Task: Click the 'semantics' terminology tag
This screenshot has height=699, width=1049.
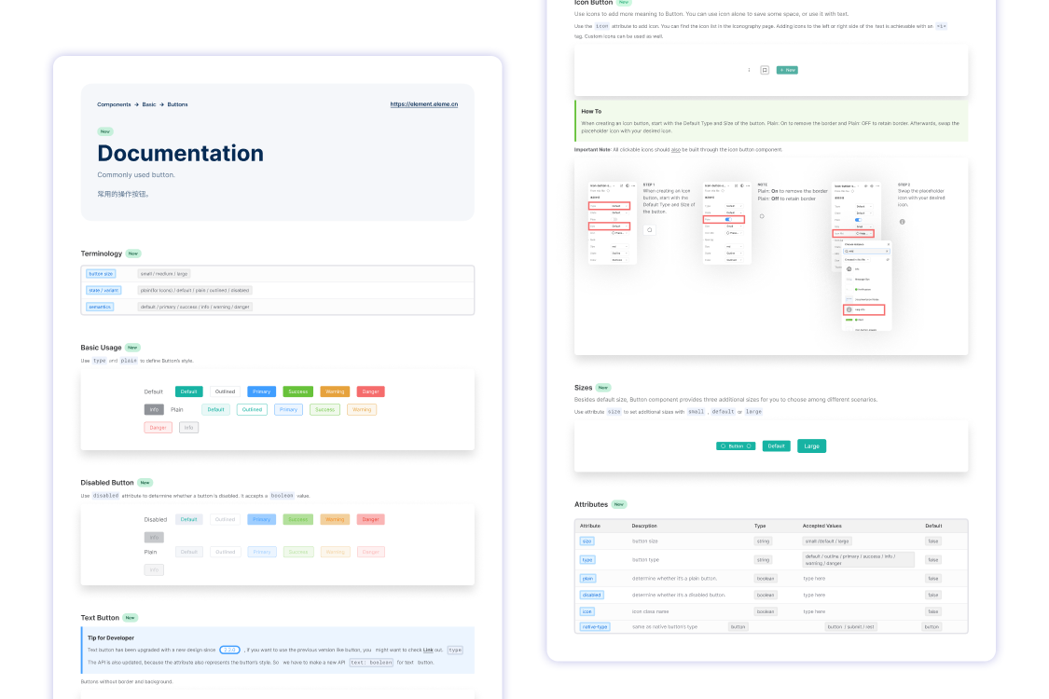Action: coord(100,307)
